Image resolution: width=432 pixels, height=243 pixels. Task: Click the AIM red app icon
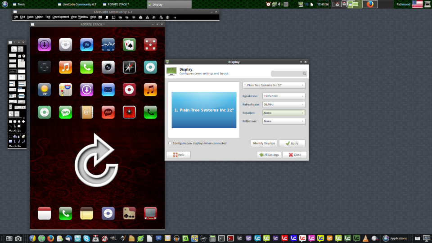(x=108, y=112)
